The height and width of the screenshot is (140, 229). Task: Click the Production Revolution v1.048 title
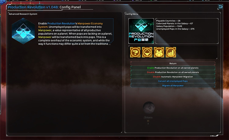pyautogui.click(x=33, y=7)
